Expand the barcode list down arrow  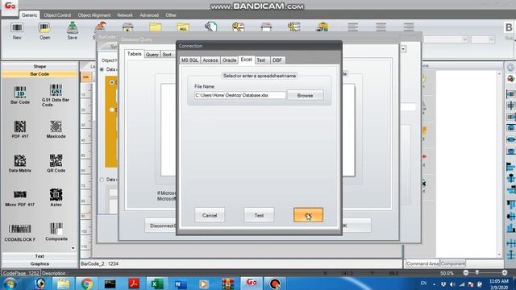[x=73, y=248]
